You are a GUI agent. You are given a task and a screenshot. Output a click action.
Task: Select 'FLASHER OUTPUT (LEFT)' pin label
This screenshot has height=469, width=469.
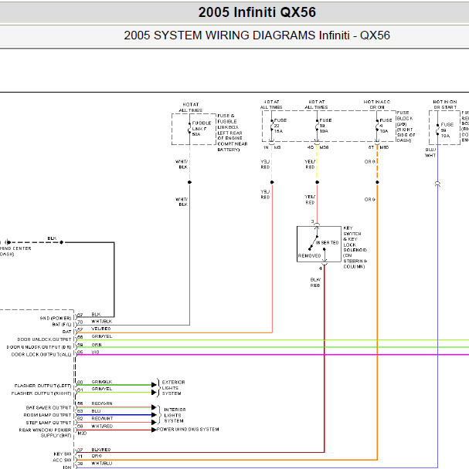coord(42,386)
